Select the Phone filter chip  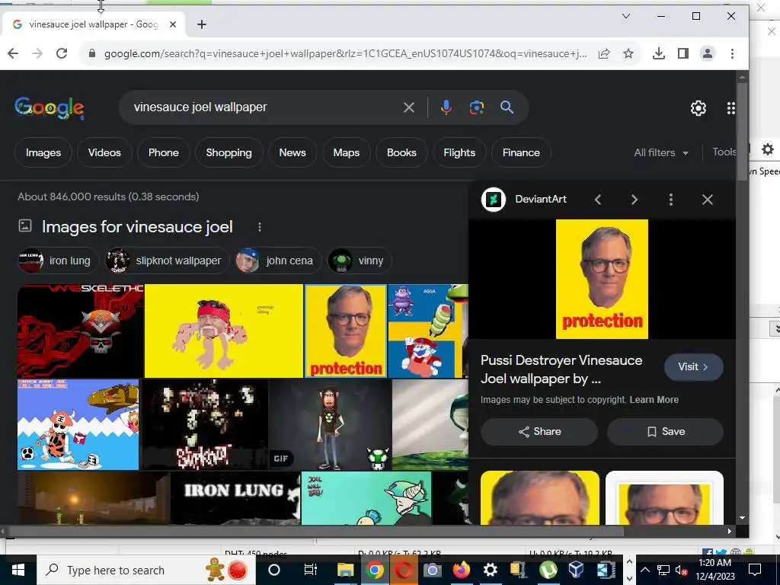[163, 152]
